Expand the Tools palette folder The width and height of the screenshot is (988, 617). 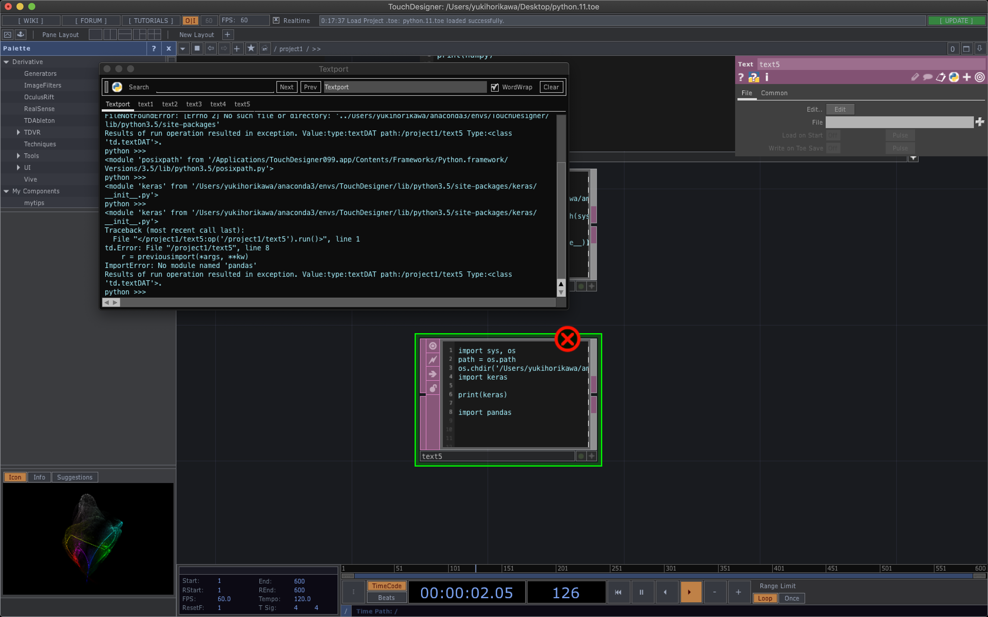click(18, 156)
